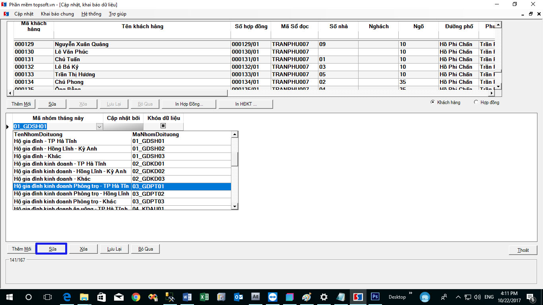543x305 pixels.
Task: Click contract number 000134/01 cell
Action: pos(251,82)
